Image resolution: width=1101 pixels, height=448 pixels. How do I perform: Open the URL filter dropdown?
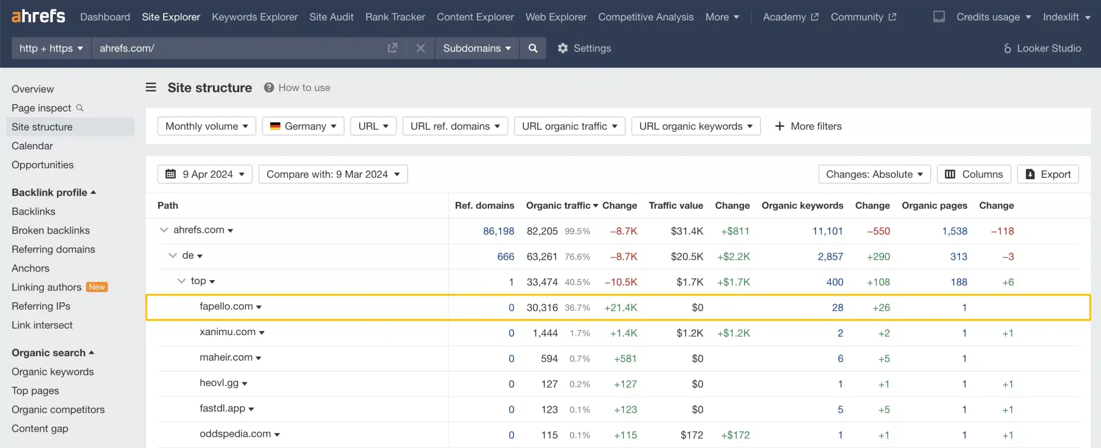pyautogui.click(x=373, y=126)
